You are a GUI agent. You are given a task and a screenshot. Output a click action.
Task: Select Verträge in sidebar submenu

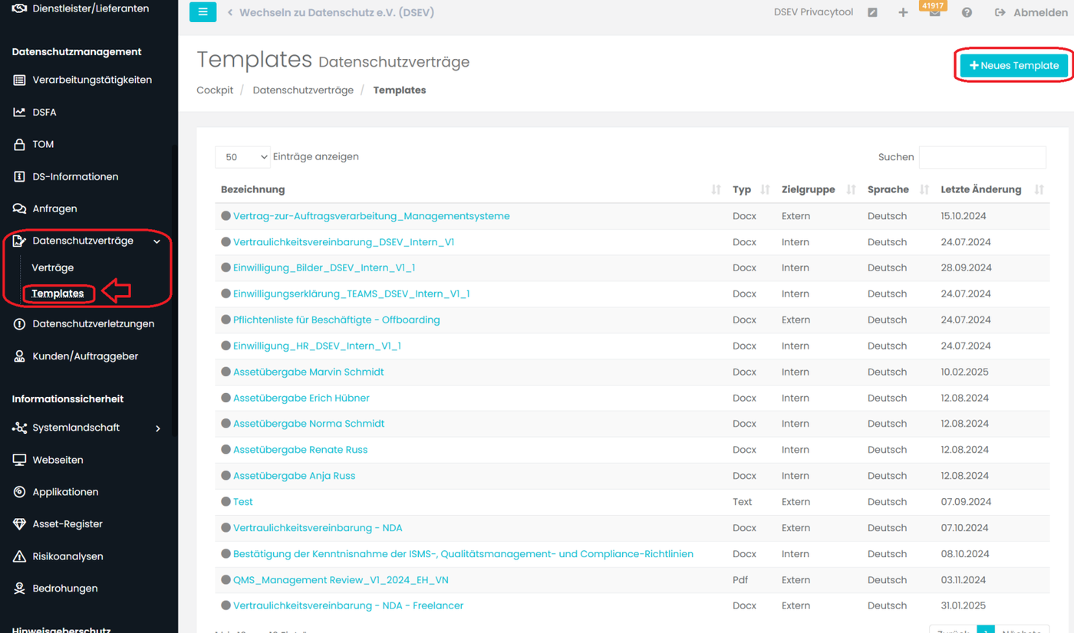pos(53,267)
